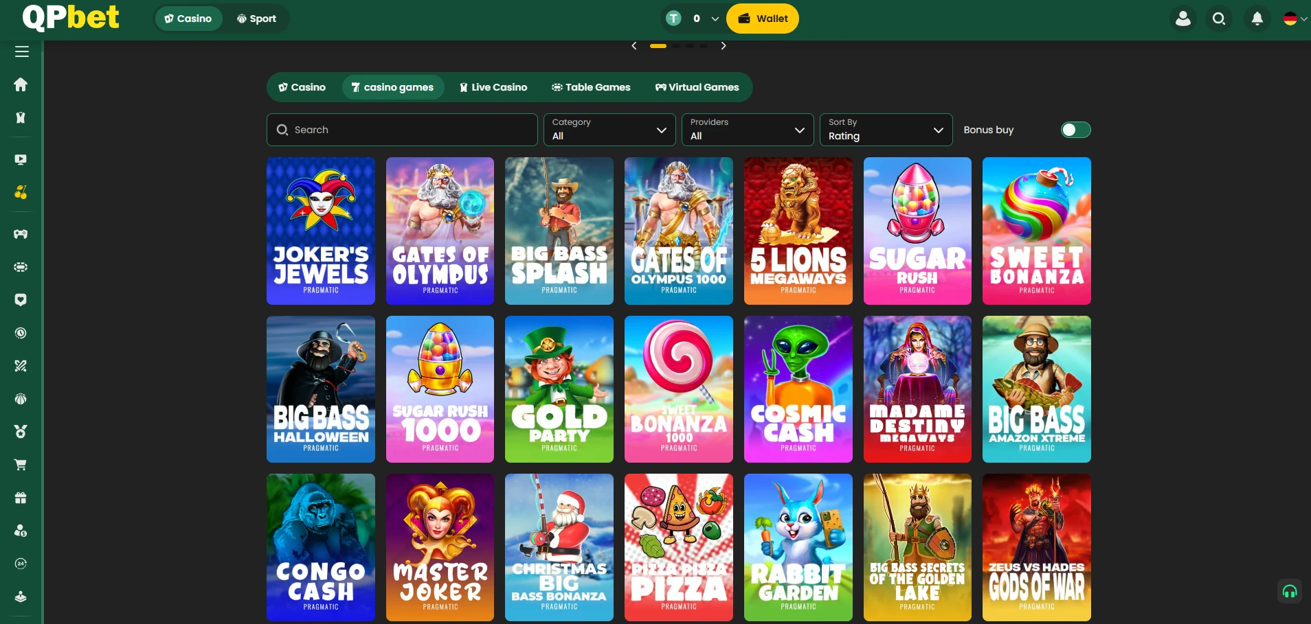Screen dimensions: 1311x624
Task: Open the heart favorites icon in sidebar
Action: pyautogui.click(x=21, y=300)
